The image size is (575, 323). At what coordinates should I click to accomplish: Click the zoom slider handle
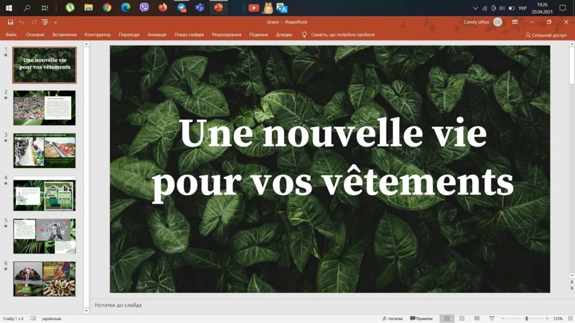[526, 319]
